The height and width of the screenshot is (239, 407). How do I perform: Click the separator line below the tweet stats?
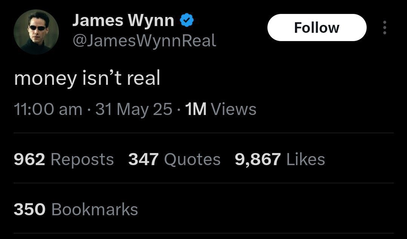[204, 184]
